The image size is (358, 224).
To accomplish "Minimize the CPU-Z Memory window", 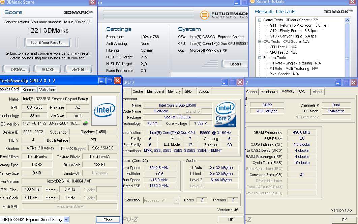I will click(338, 83).
